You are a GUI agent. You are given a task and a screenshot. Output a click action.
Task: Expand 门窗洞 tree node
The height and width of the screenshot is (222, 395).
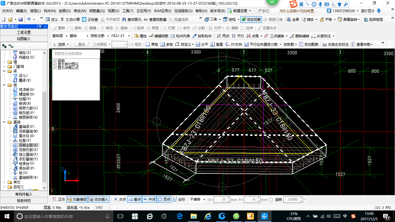point(4,66)
